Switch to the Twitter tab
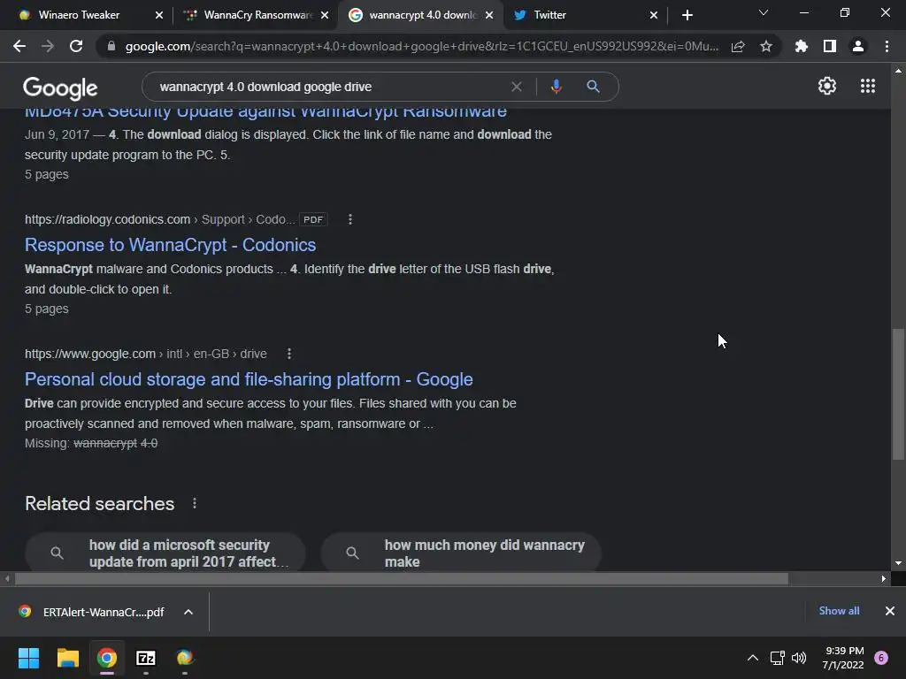Image resolution: width=906 pixels, height=679 pixels. (x=549, y=15)
